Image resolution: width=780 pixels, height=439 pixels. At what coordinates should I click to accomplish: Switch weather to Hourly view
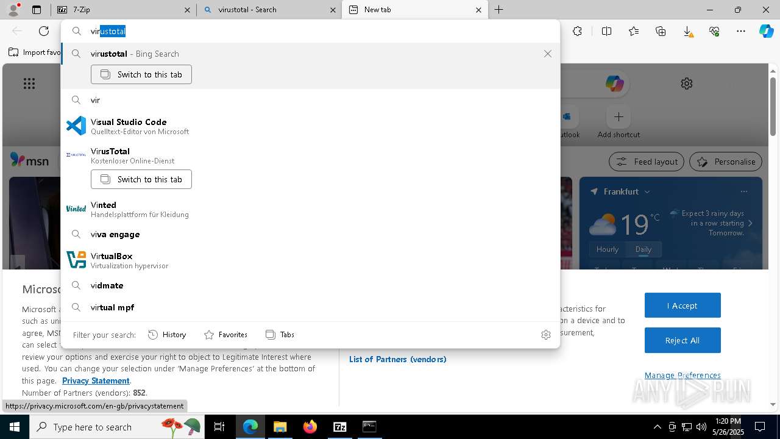click(608, 249)
